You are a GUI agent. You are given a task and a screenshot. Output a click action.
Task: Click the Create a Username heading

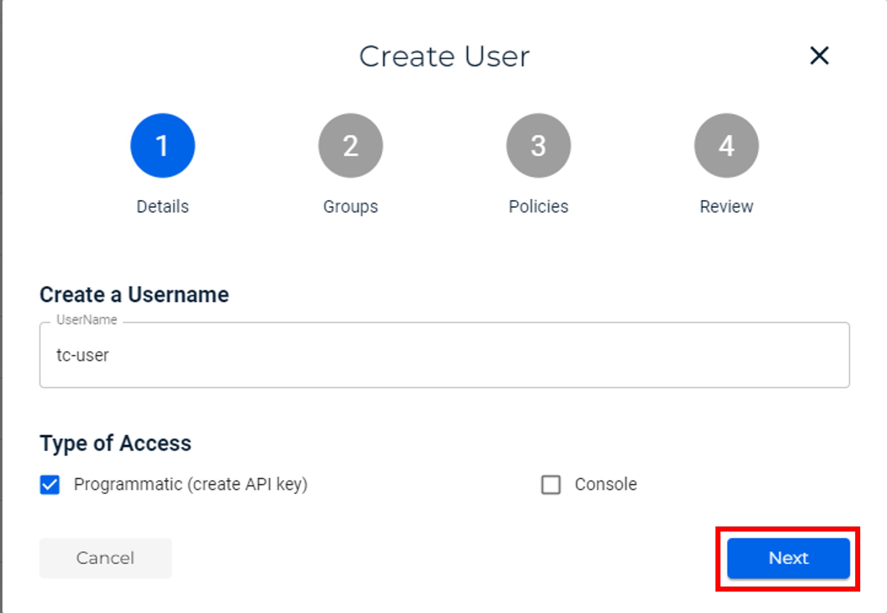point(134,295)
